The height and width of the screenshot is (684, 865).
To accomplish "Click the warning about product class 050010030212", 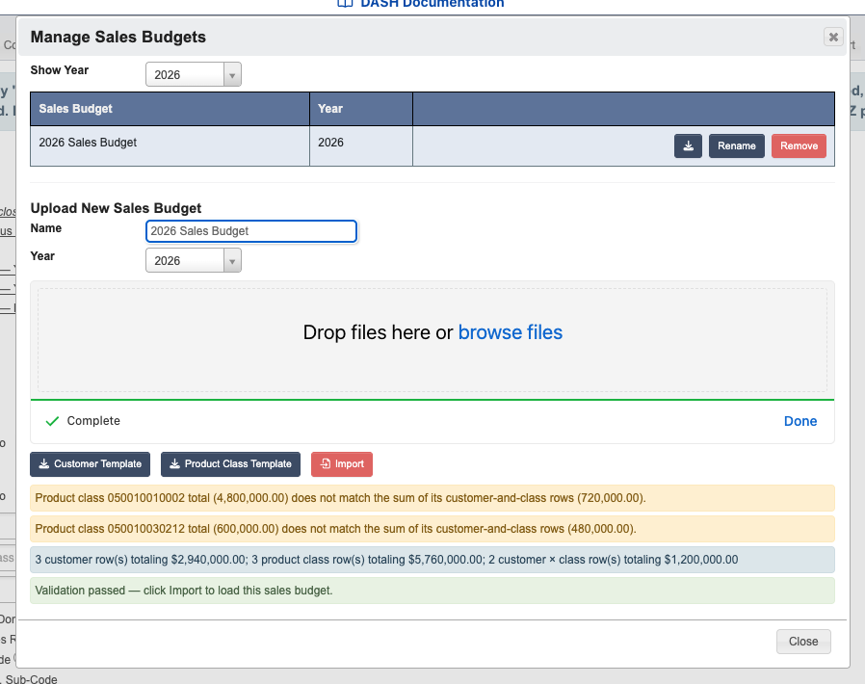I will 432,529.
